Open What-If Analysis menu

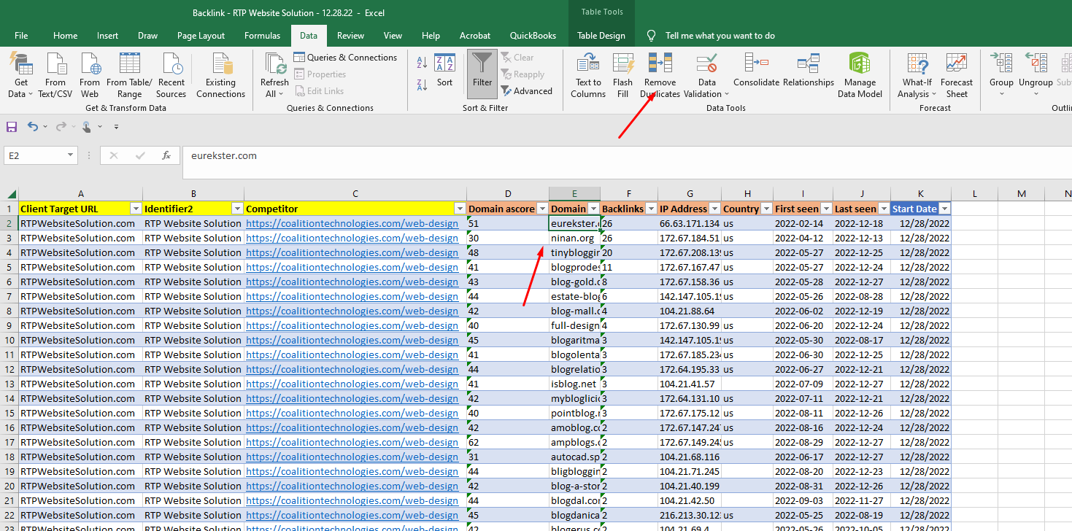coord(917,76)
